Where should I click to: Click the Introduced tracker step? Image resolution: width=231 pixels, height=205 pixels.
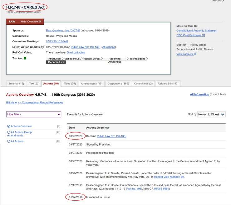coord(54,59)
